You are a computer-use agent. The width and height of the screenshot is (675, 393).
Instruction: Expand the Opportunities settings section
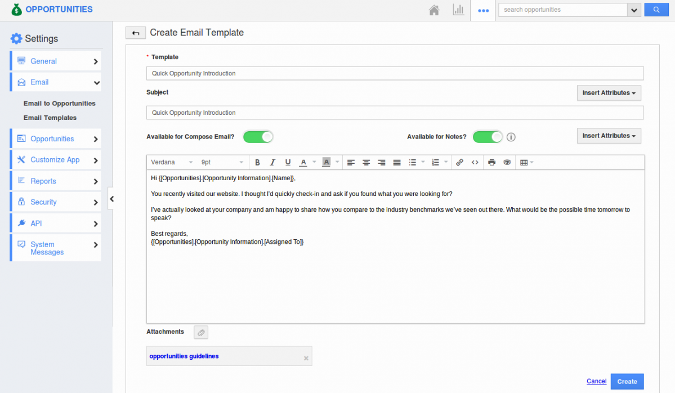(x=56, y=139)
